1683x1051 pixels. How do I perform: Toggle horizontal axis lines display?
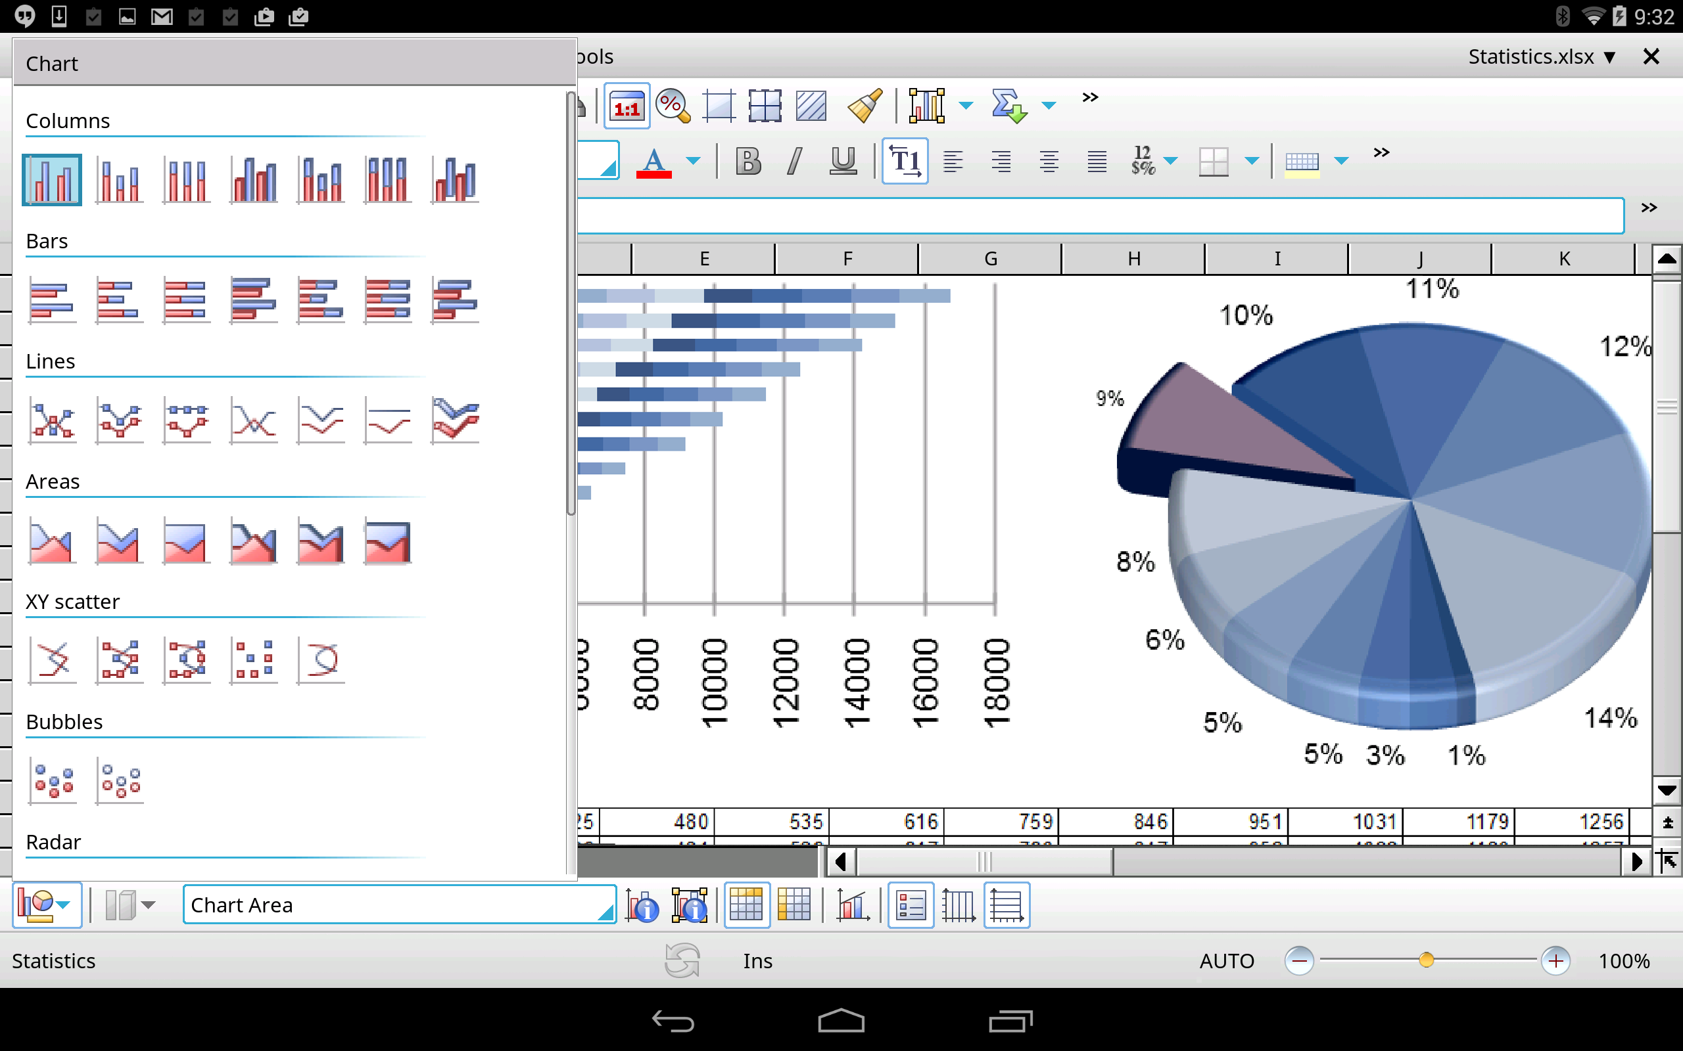[x=1007, y=905]
